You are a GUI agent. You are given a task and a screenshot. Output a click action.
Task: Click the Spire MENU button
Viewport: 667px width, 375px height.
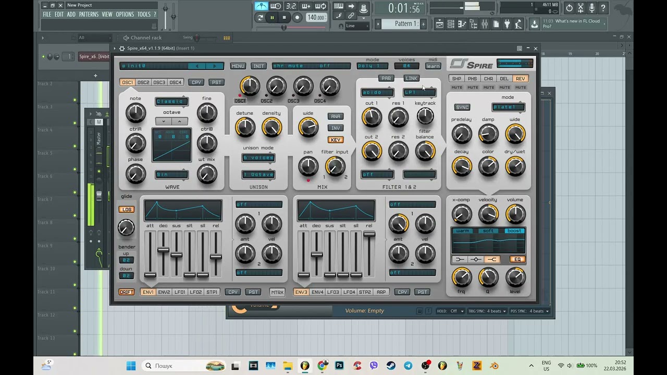238,66
